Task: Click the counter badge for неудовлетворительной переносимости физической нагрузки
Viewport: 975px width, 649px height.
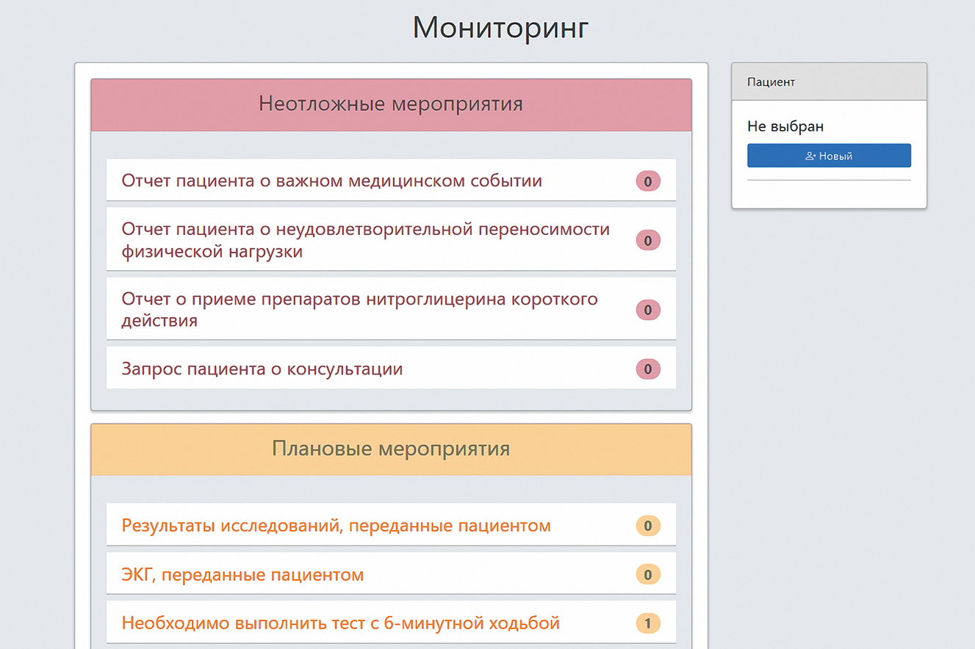Action: coord(647,240)
